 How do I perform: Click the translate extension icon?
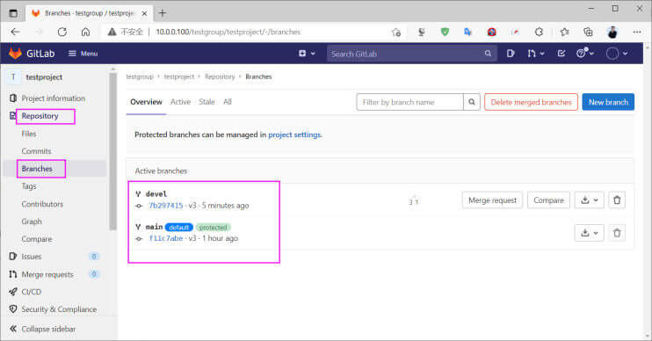468,32
